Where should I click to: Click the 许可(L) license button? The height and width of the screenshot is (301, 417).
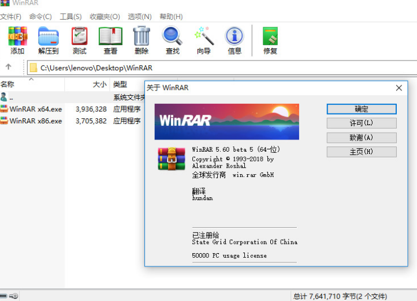point(361,123)
